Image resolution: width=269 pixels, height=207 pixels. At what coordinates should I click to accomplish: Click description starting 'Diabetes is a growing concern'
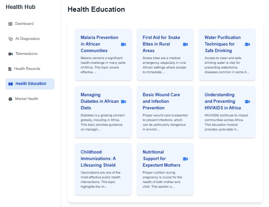[x=103, y=123]
